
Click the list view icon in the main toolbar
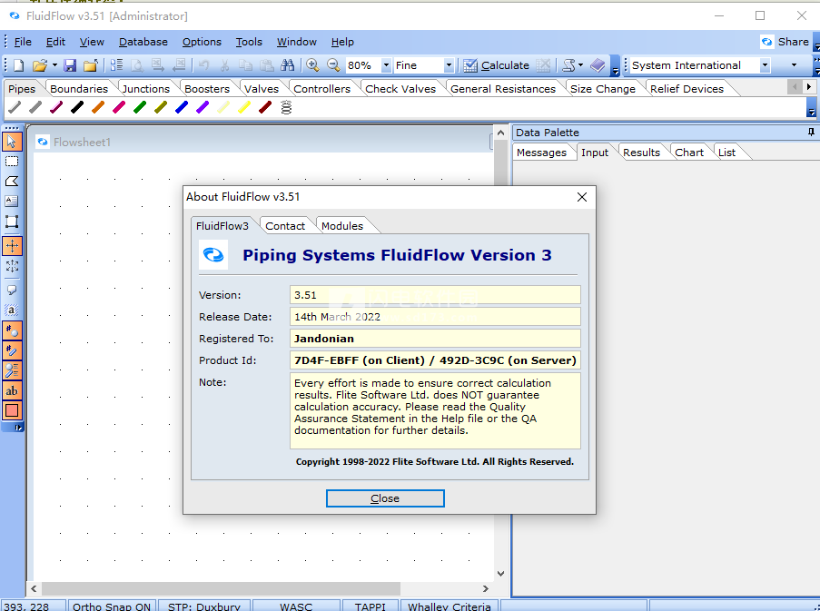click(116, 65)
